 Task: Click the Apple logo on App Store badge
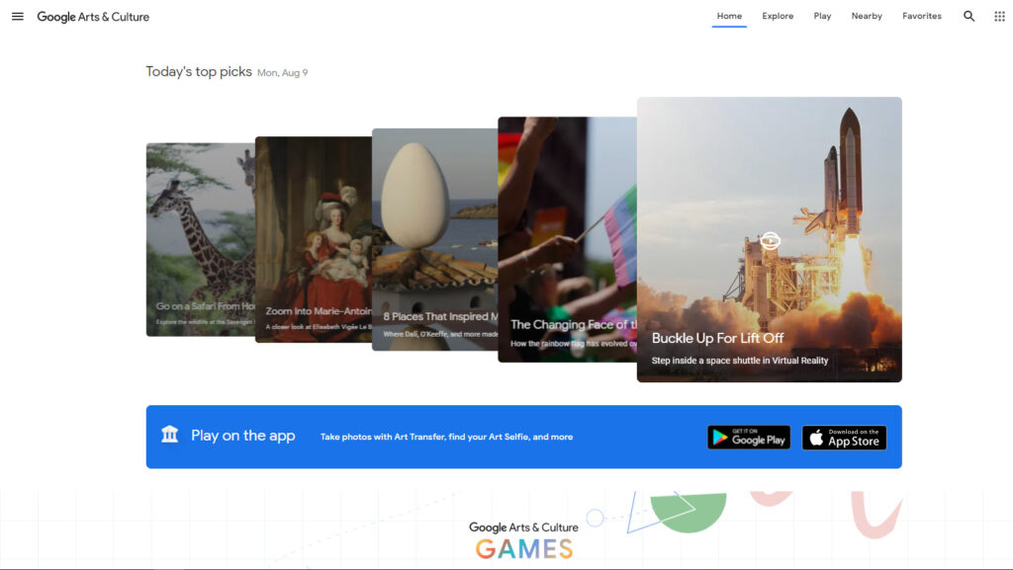[x=816, y=438]
